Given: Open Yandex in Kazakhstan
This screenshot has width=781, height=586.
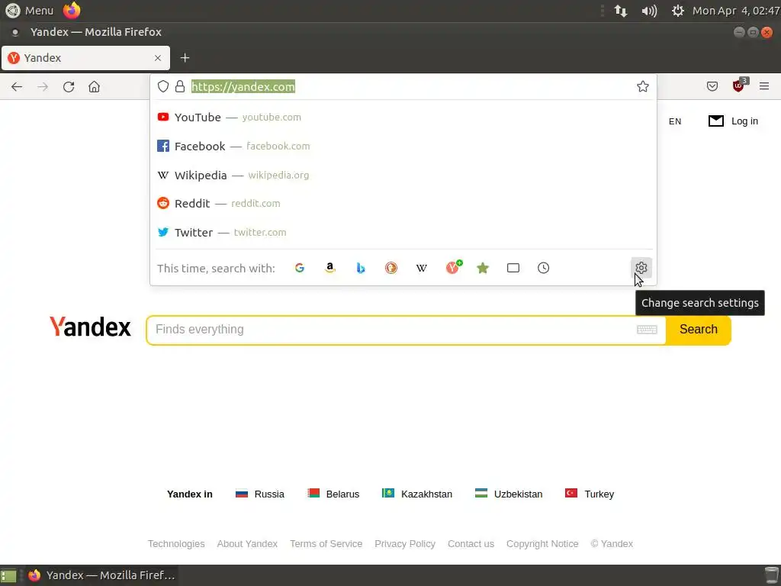Looking at the screenshot, I should click(417, 494).
